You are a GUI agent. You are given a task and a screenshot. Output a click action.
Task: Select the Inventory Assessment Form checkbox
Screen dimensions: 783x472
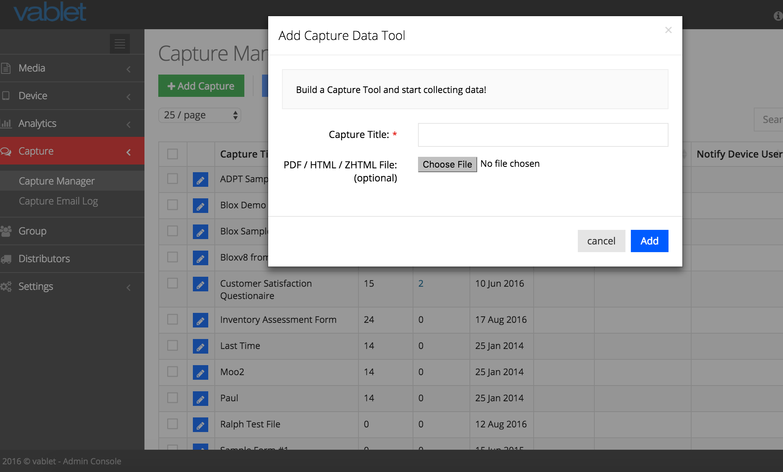pyautogui.click(x=173, y=319)
